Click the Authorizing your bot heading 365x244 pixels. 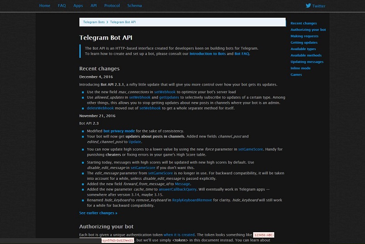(106, 227)
